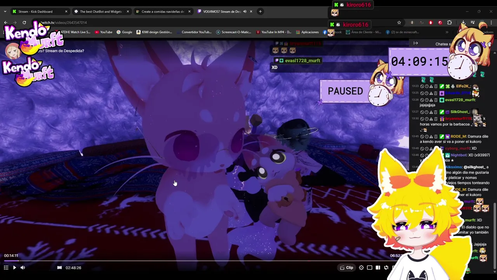Viewport: 497px width, 280px height.
Task: Close the Kick Dashboard tab
Action: (66, 11)
